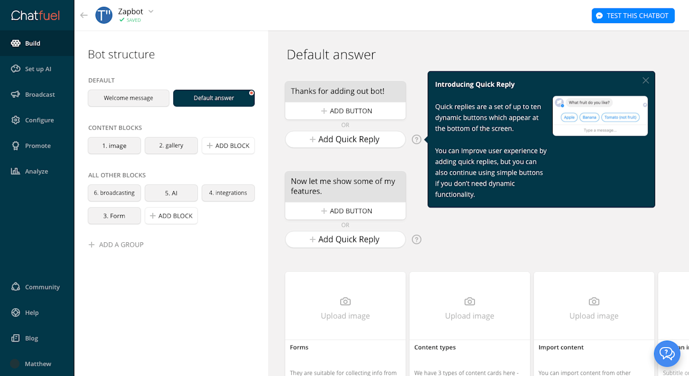
Task: Upload image for Content types card
Action: [x=470, y=308]
